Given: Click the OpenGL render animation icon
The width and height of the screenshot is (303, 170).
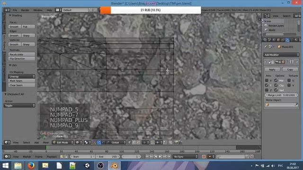Looking at the screenshot, I should click(180, 142).
